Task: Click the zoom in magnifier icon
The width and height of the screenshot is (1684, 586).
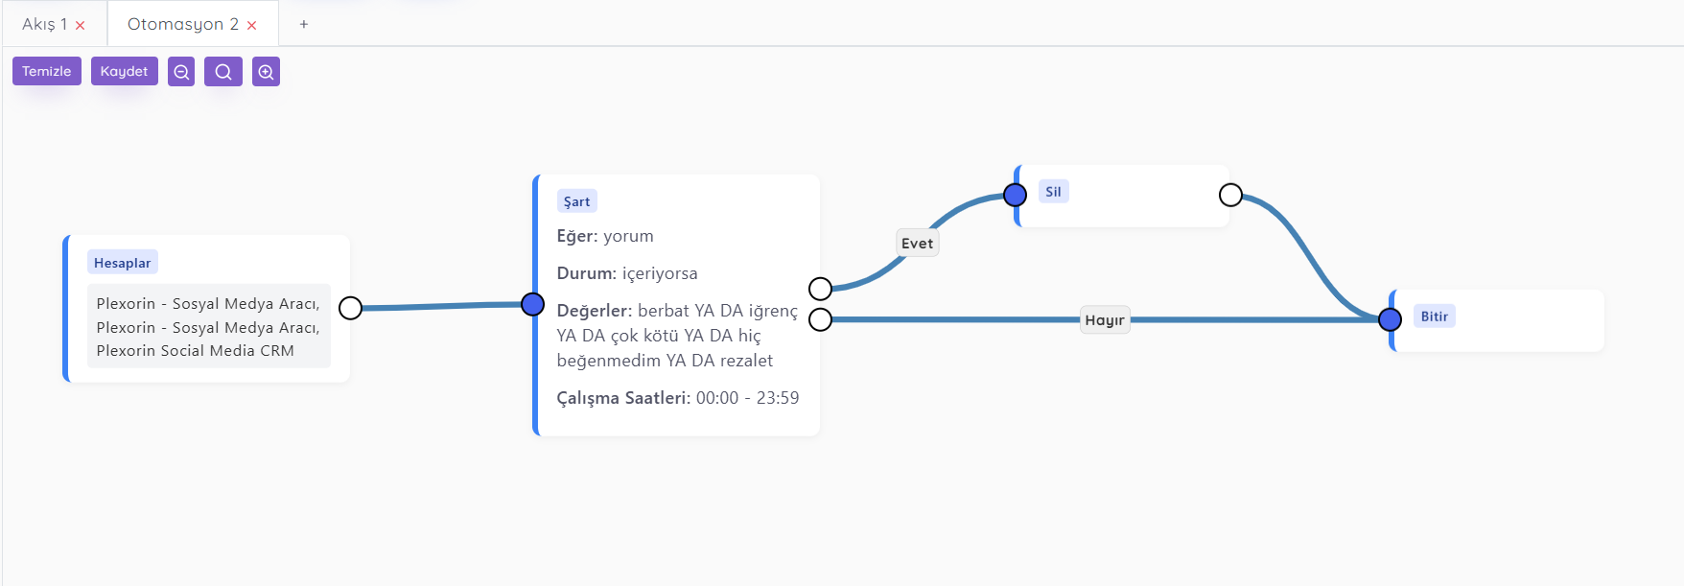Action: pos(266,72)
